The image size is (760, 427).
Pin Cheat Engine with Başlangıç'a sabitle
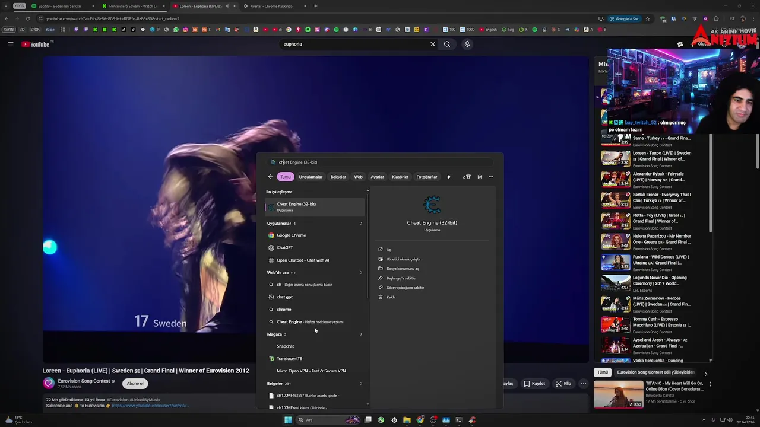point(401,278)
